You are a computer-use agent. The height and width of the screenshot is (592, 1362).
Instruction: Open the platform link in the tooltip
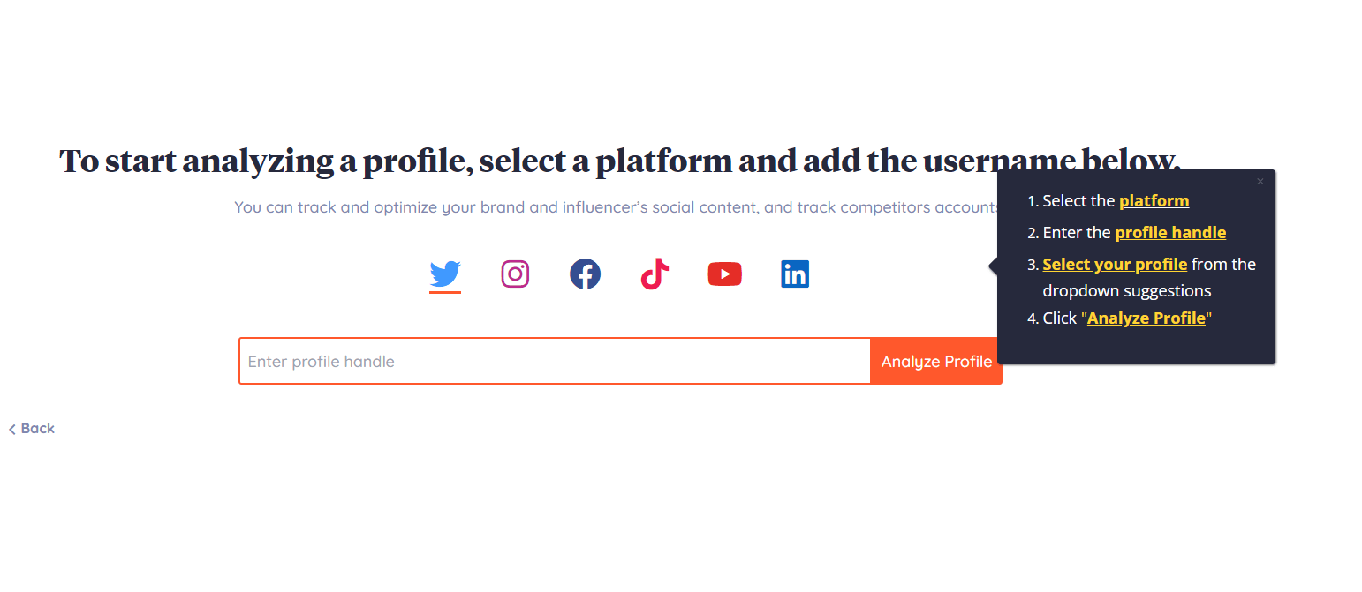[x=1154, y=200]
